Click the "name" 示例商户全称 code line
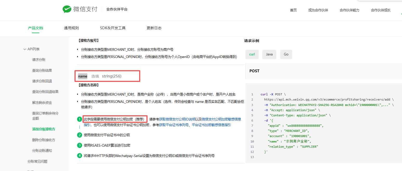402x171 pixels. coord(290,141)
